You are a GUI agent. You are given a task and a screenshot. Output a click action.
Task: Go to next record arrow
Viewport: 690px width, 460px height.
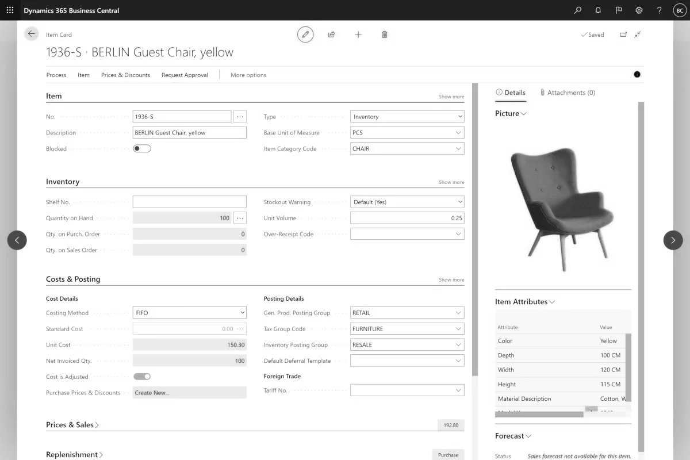[x=673, y=240]
